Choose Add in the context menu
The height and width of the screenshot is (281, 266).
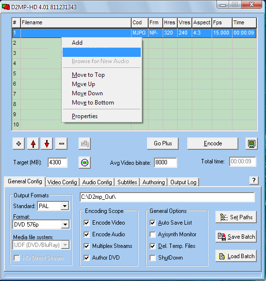[101, 43]
